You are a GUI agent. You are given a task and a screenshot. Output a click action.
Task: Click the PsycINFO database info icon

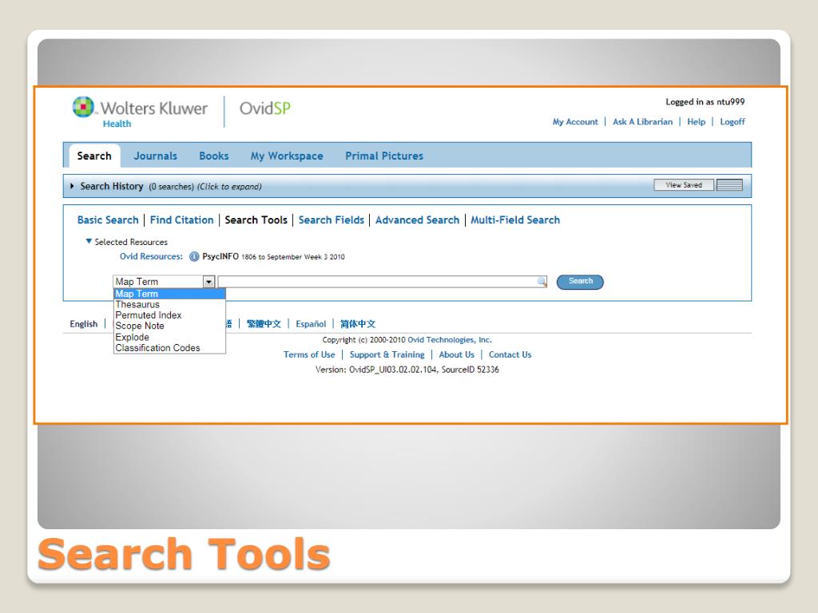coord(194,256)
